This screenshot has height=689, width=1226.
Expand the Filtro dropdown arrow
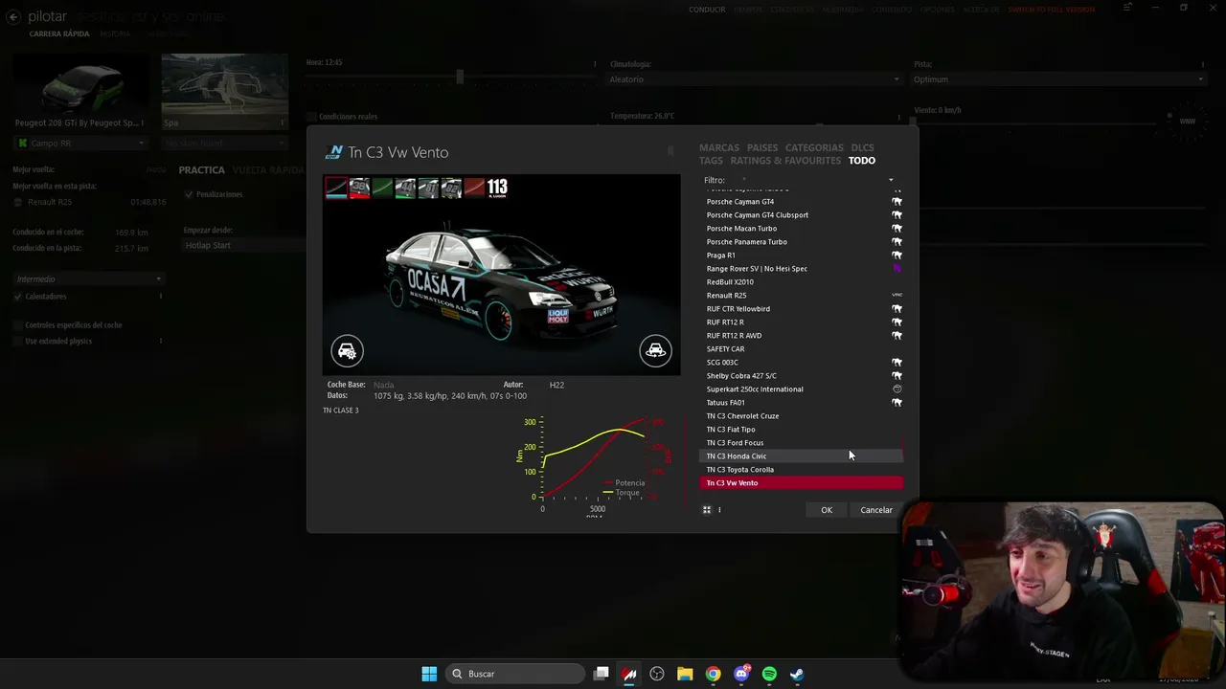tap(891, 180)
